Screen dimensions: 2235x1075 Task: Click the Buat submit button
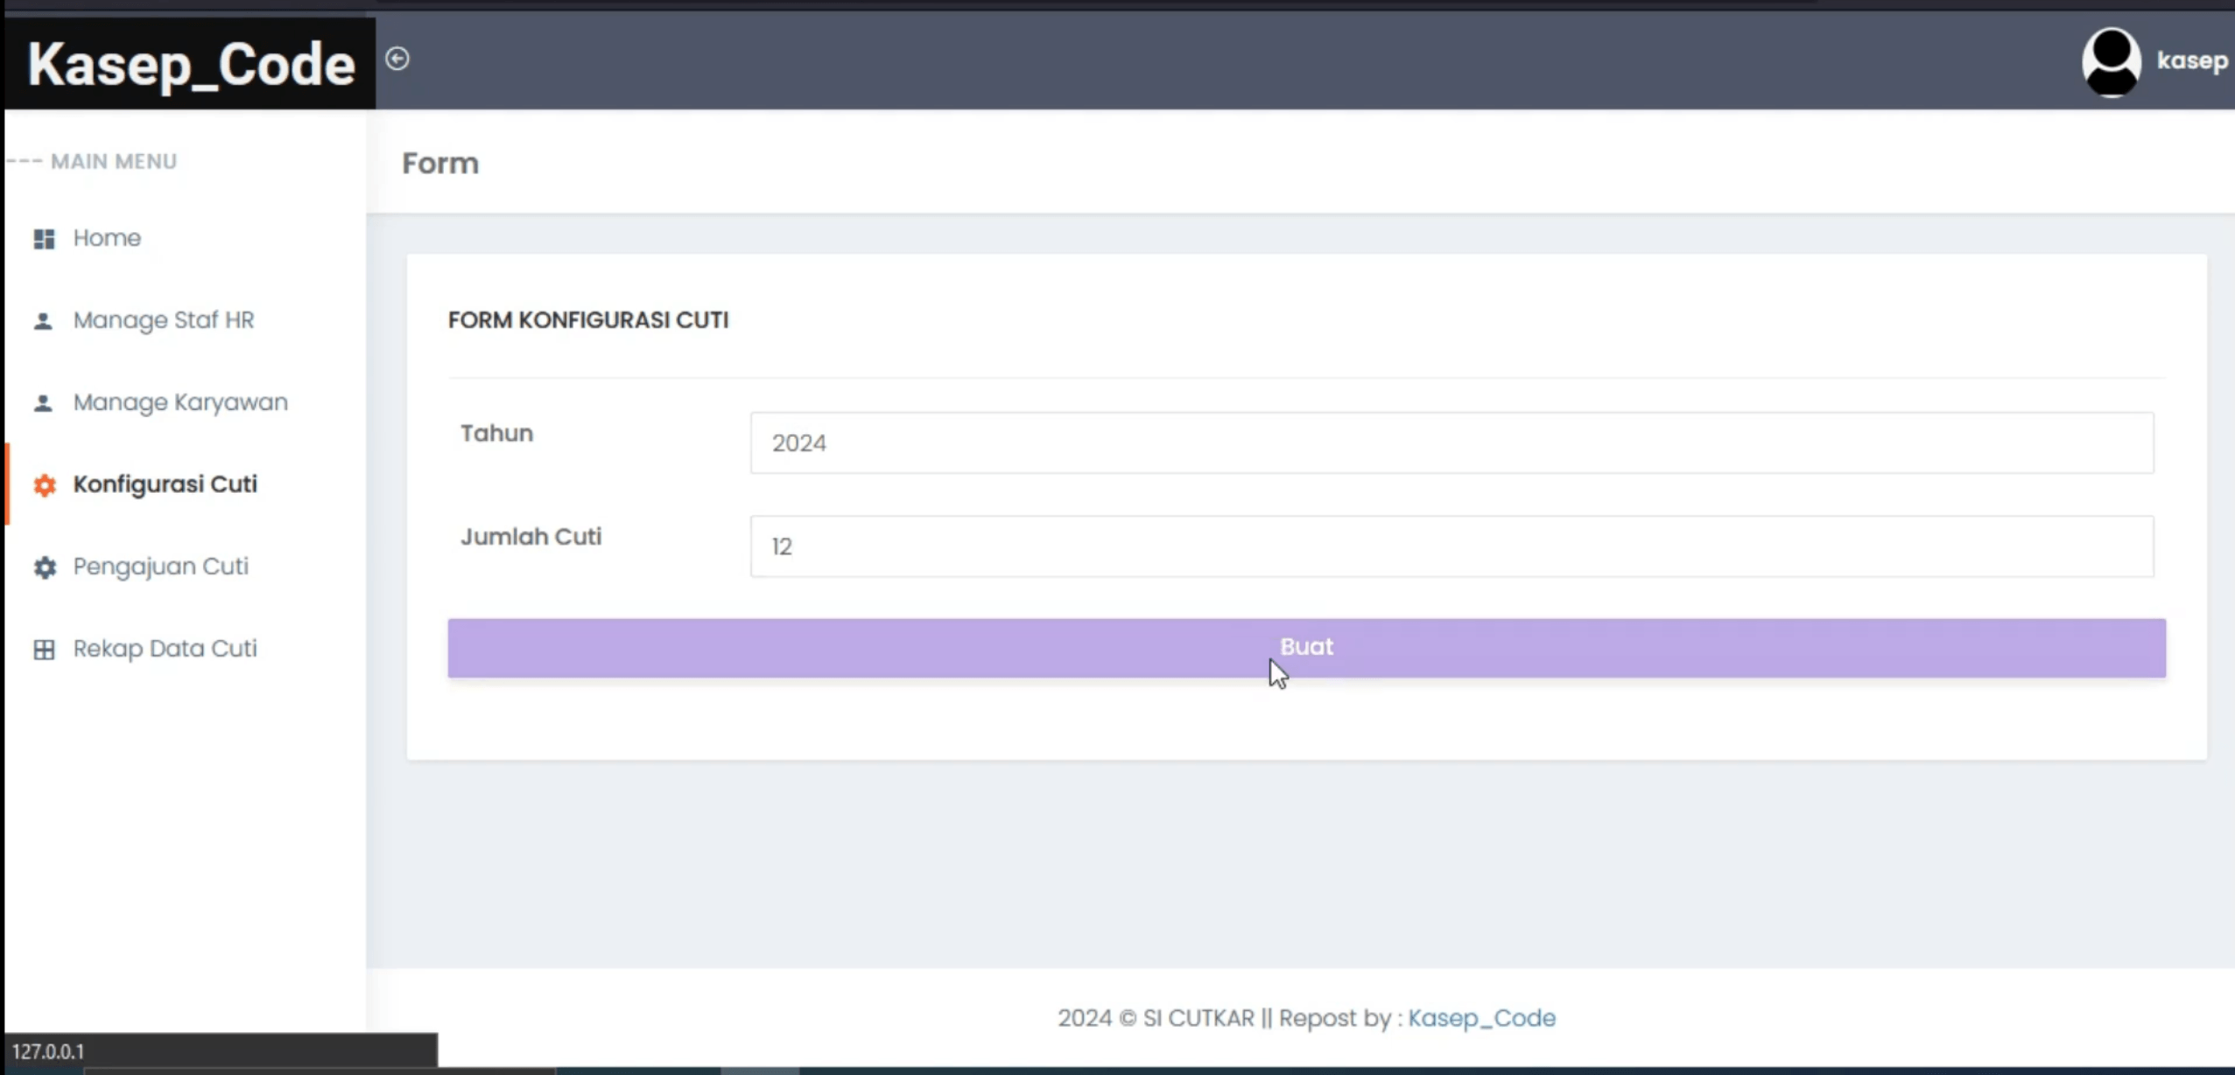point(1306,648)
